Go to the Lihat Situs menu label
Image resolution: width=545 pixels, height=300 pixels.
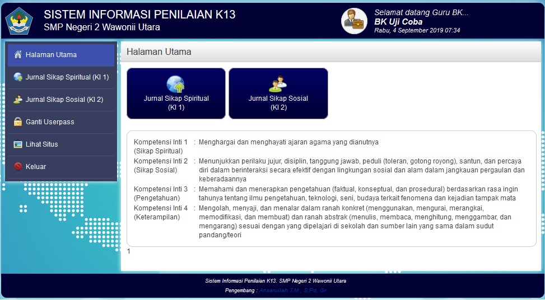(42, 144)
